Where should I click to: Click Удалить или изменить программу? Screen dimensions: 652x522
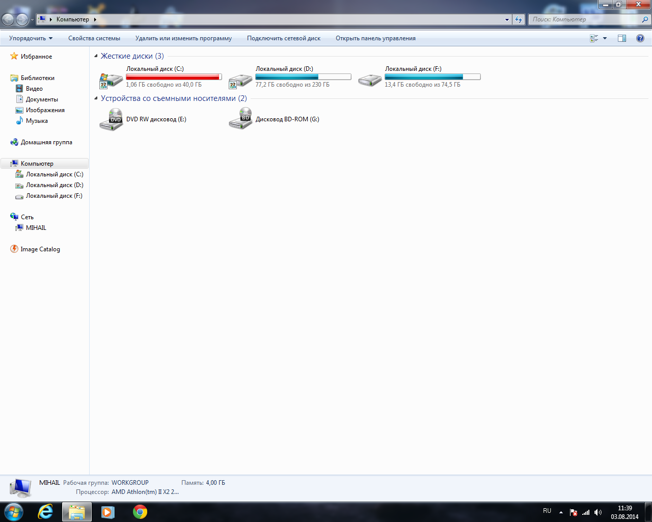(183, 38)
